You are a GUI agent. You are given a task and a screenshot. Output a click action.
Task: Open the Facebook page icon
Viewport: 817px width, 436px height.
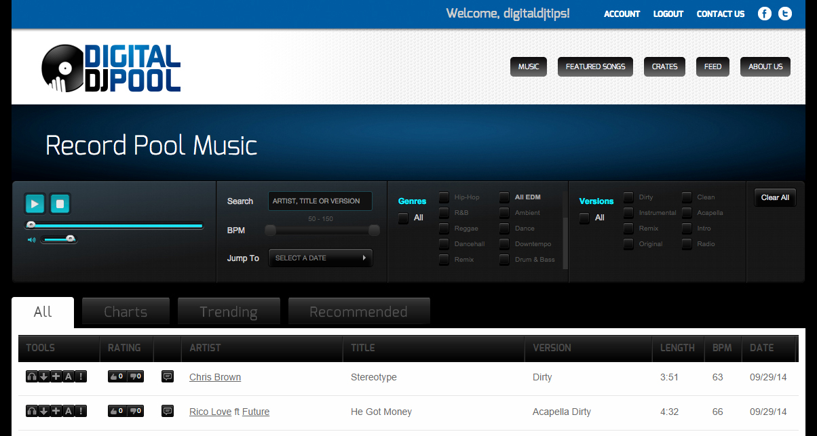(765, 14)
